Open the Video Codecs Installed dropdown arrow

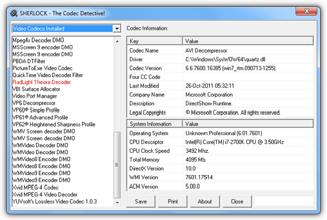coord(117,28)
